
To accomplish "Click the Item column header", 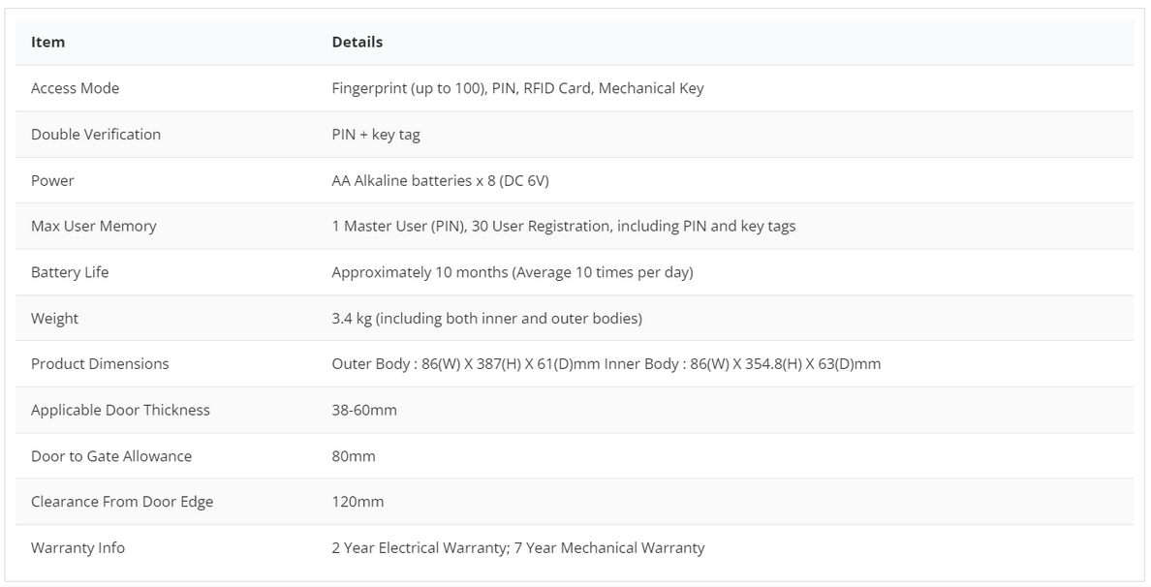I will (47, 42).
